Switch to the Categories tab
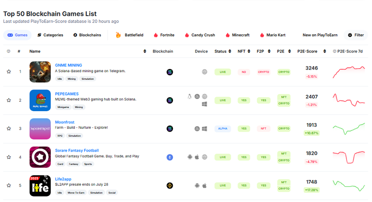This screenshot has width=372, height=202. [50, 35]
